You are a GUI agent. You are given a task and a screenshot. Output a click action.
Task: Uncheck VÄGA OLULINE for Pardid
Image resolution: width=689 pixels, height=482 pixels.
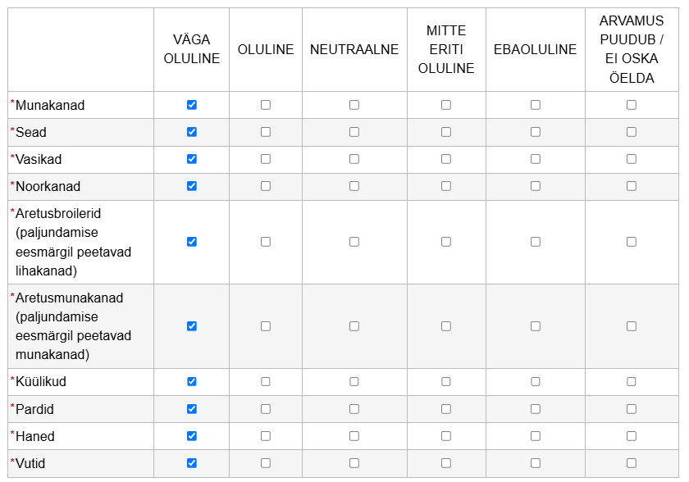tap(192, 409)
